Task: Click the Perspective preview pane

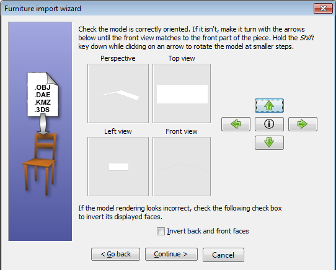Action: click(118, 94)
